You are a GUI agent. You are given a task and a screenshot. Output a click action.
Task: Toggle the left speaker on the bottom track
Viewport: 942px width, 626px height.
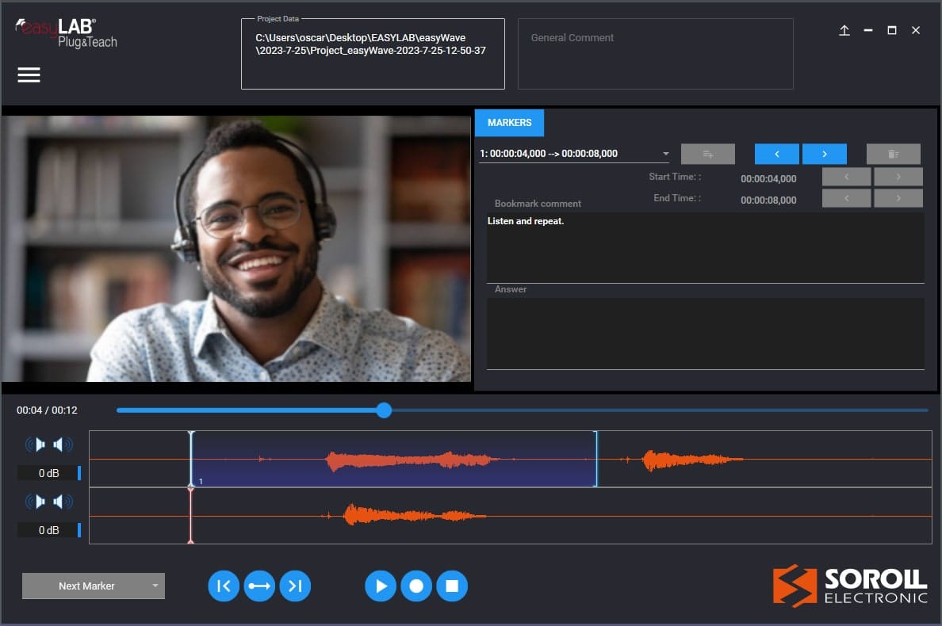click(x=36, y=502)
